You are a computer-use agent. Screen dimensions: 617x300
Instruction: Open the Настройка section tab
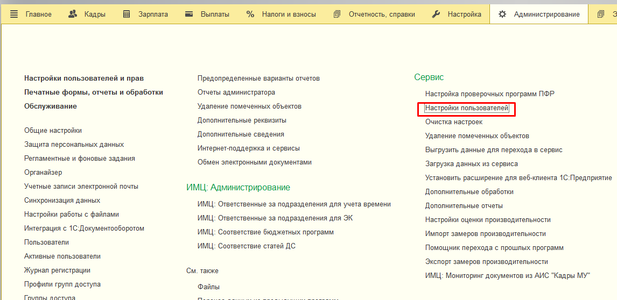point(464,15)
